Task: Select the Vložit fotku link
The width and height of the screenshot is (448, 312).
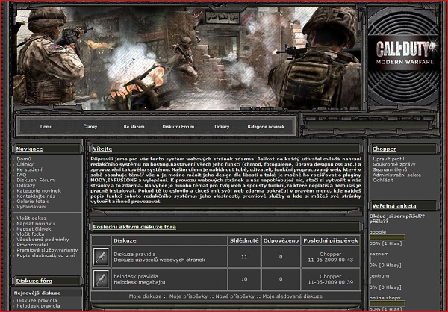Action: [x=31, y=234]
